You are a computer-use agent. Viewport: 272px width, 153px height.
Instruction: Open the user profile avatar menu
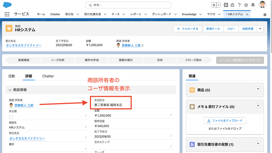(x=262, y=4)
